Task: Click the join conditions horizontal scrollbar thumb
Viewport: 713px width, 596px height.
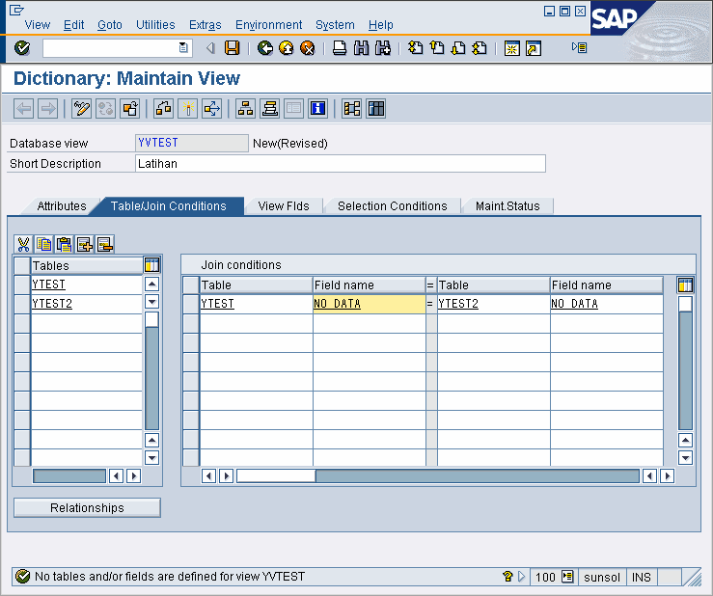Action: point(276,476)
